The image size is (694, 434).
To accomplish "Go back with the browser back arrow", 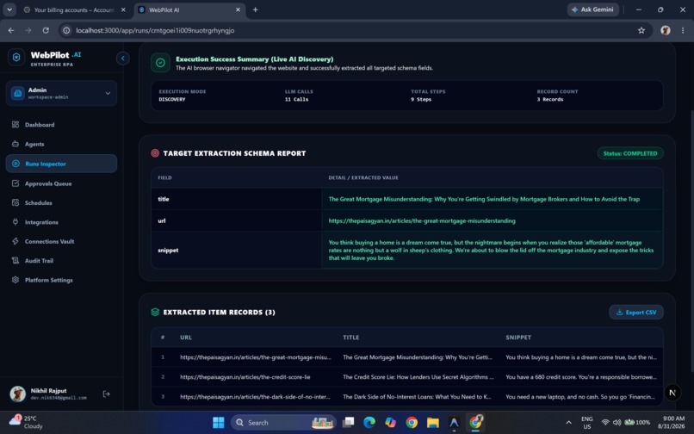I will pyautogui.click(x=11, y=30).
